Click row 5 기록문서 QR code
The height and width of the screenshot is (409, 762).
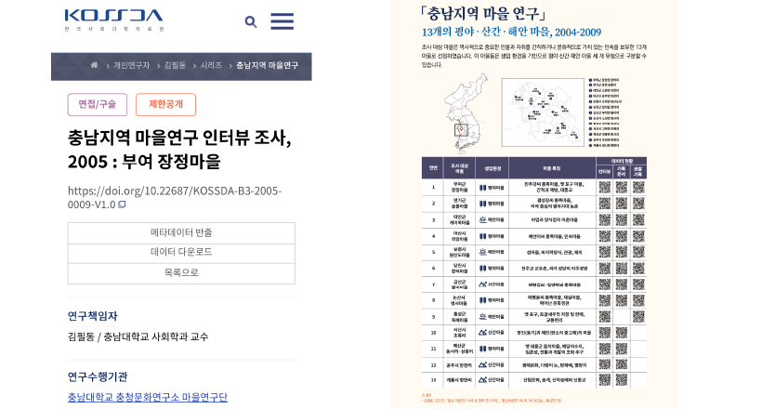(622, 252)
